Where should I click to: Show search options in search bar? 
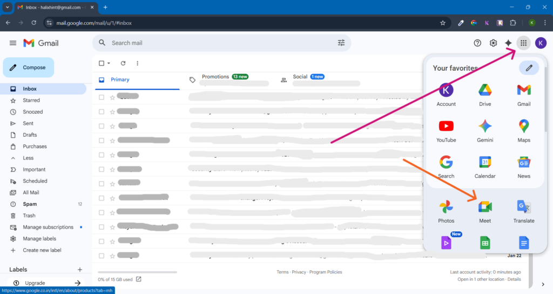point(341,43)
